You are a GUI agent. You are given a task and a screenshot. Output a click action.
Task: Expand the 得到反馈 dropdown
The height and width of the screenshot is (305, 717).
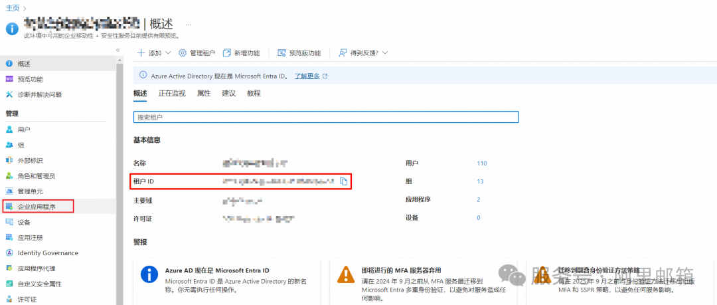pos(385,52)
